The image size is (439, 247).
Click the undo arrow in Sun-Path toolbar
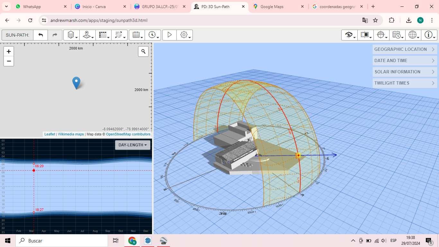click(40, 35)
